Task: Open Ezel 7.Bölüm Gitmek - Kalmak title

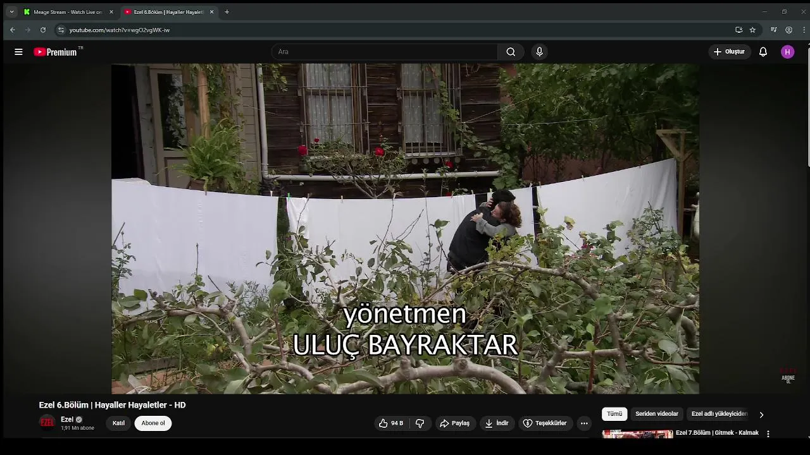Action: point(717,433)
